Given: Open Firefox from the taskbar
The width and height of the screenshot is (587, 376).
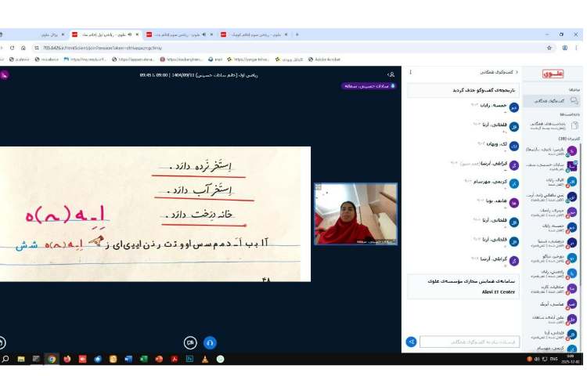Looking at the screenshot, I should [67, 359].
